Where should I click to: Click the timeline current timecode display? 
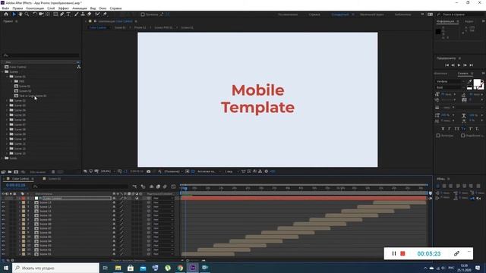click(15, 185)
